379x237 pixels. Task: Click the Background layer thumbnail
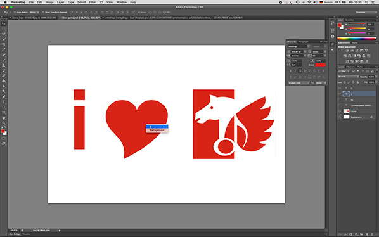tap(347, 117)
